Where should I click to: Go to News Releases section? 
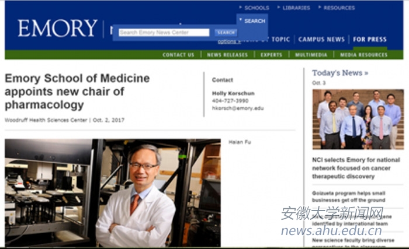click(x=227, y=55)
